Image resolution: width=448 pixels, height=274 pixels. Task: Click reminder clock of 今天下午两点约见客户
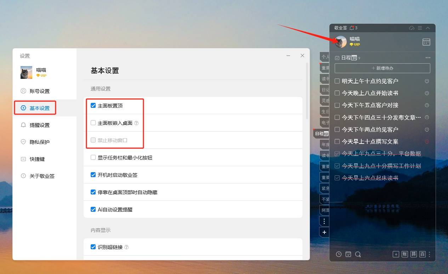click(x=427, y=129)
